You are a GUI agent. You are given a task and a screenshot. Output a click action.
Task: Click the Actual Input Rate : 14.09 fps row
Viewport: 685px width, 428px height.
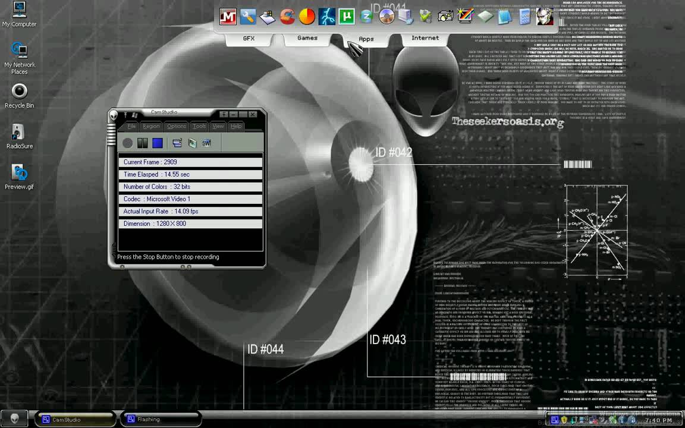pos(190,211)
